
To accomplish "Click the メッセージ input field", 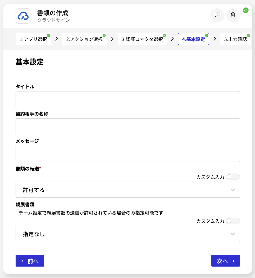I will 128,154.
